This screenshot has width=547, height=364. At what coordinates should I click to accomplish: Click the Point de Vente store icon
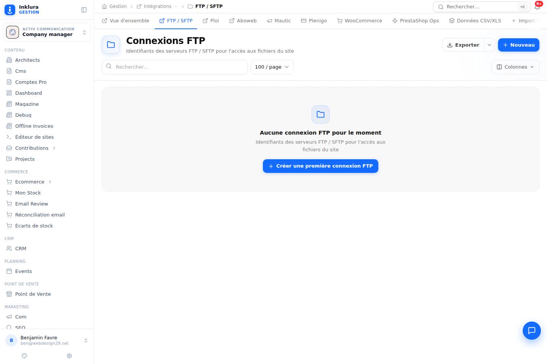[x=9, y=294]
